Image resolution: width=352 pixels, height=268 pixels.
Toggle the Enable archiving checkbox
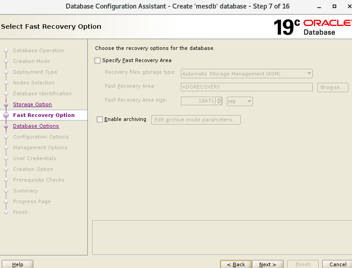click(x=100, y=120)
